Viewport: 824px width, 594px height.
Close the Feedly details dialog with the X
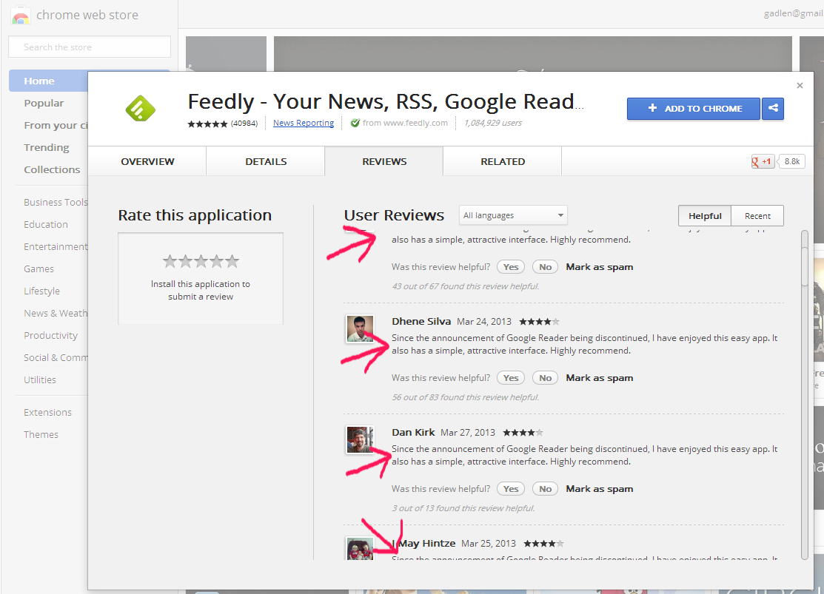click(x=800, y=86)
